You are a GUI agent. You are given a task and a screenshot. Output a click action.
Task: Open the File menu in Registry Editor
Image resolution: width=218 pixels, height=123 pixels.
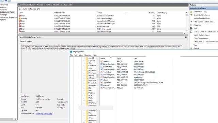pos(71,55)
